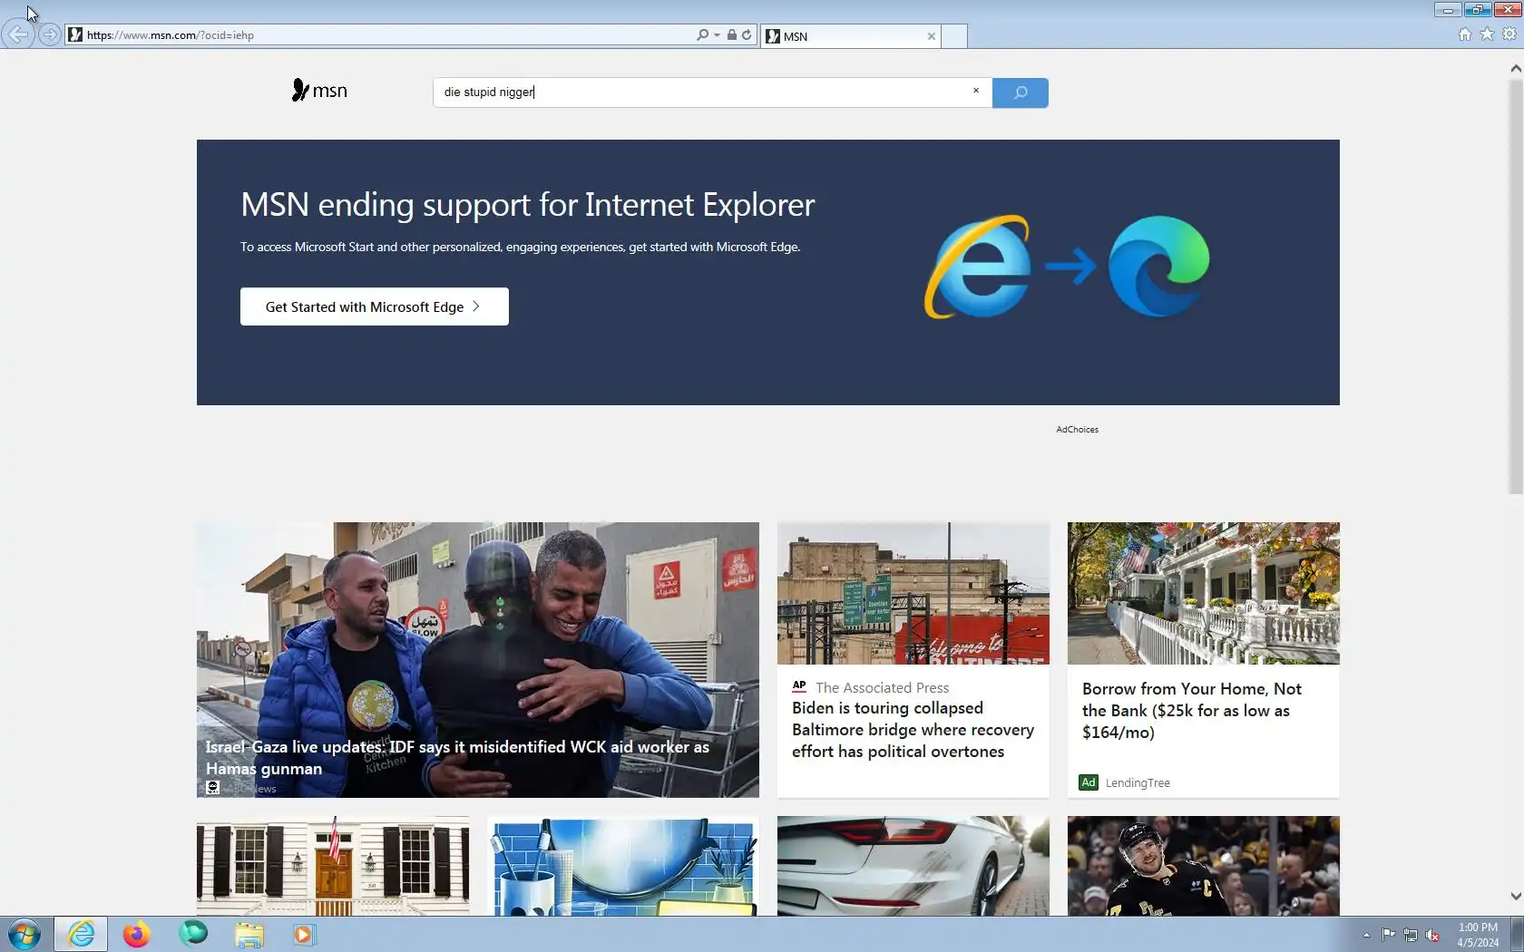Open the browser Home icon
Viewport: 1524px width, 952px height.
(1464, 34)
